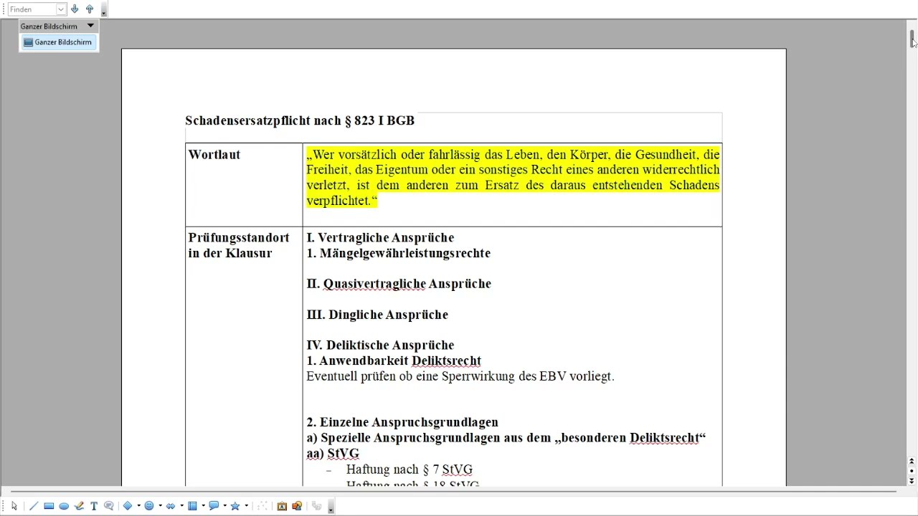Click the vertical scrollbar thumb

pos(912,38)
